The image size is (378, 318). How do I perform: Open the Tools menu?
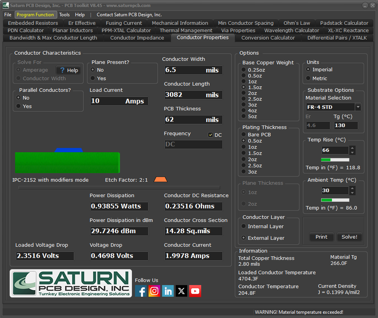(64, 15)
